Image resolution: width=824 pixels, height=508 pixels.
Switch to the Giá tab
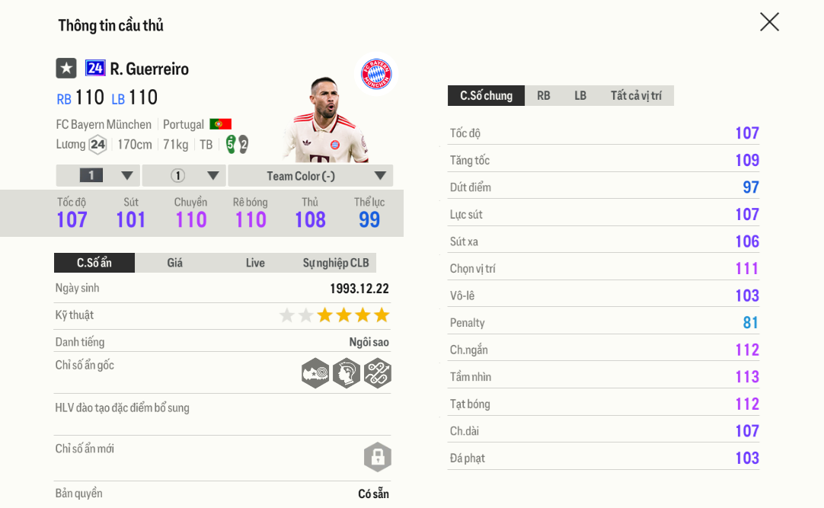[175, 263]
